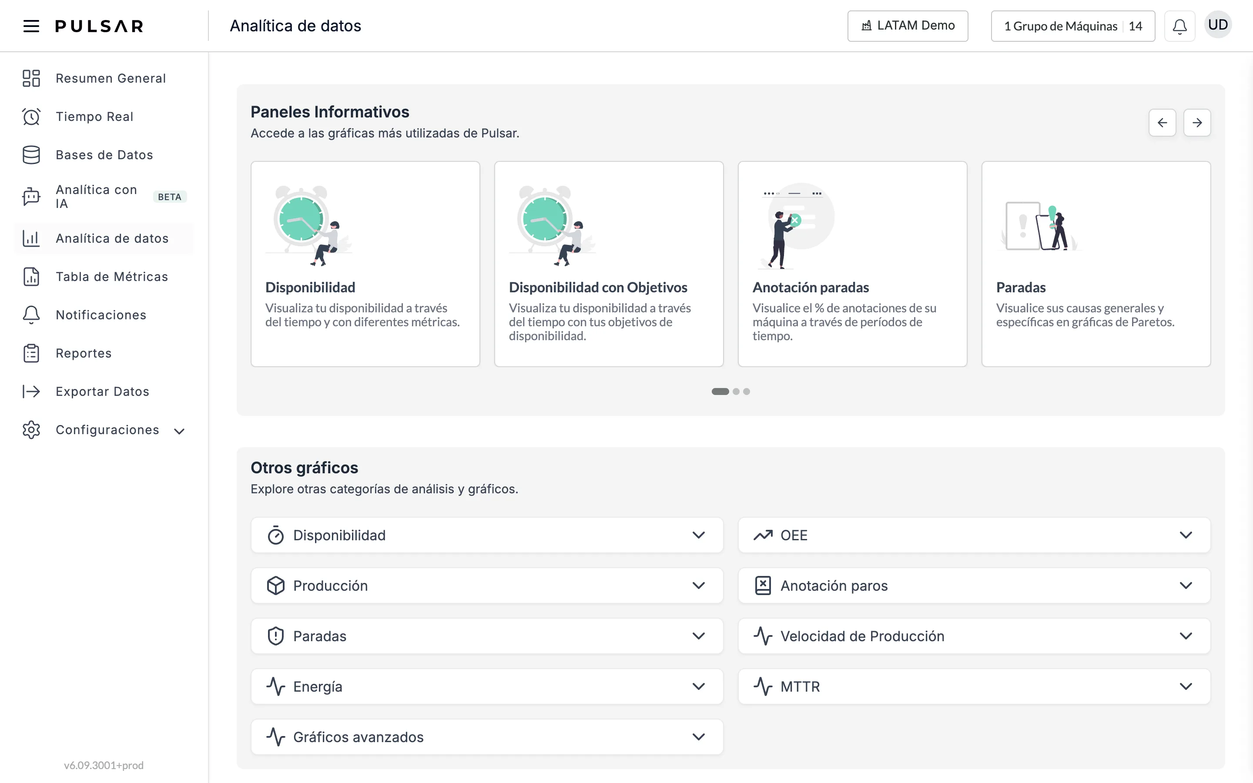Show next panels with right arrow
The width and height of the screenshot is (1253, 783).
[1196, 123]
